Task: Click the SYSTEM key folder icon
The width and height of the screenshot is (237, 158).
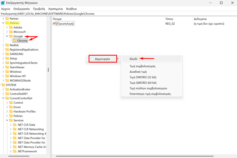Action: pyautogui.click(x=3, y=85)
